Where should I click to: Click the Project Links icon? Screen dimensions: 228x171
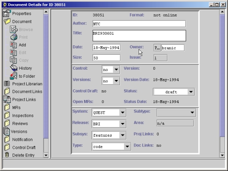7,99
